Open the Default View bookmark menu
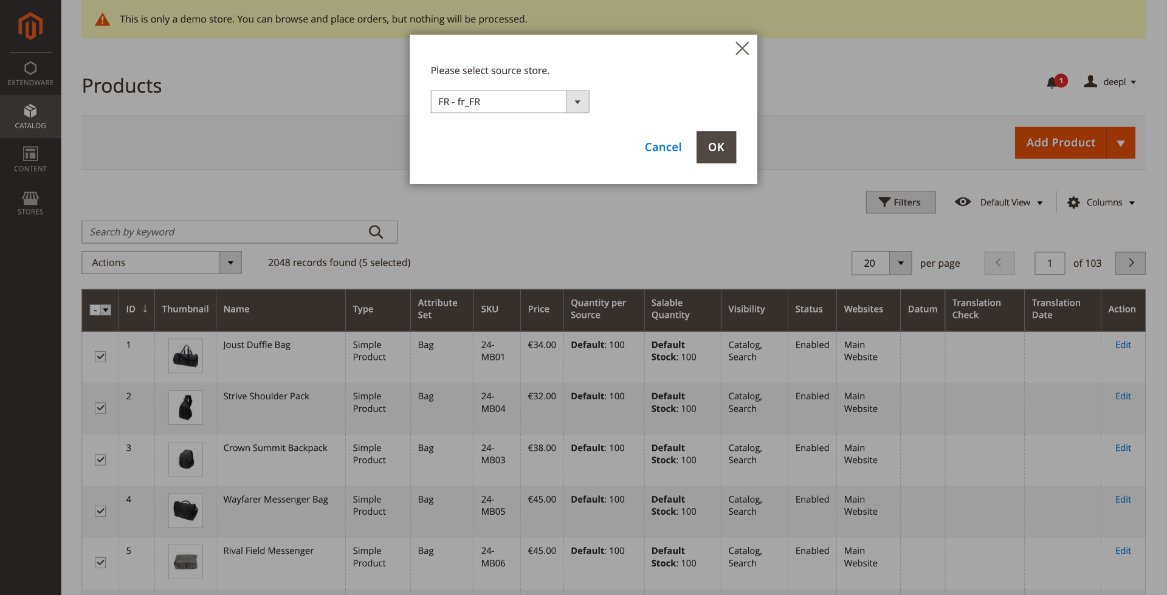 (x=999, y=202)
